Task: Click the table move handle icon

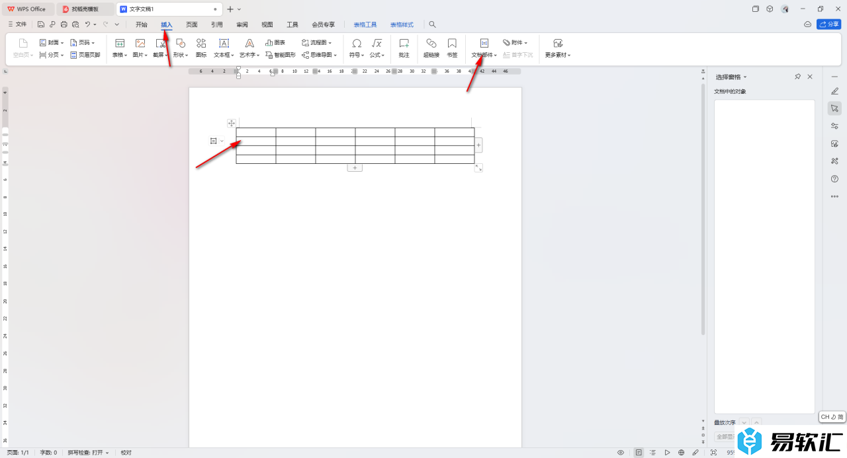Action: (232, 123)
